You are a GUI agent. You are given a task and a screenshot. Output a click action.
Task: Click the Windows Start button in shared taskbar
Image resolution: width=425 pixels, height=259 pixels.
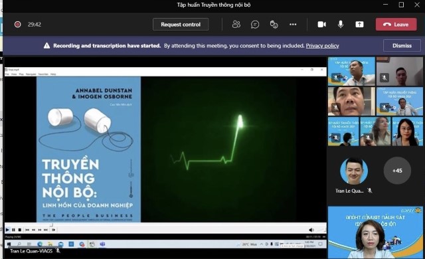point(9,244)
